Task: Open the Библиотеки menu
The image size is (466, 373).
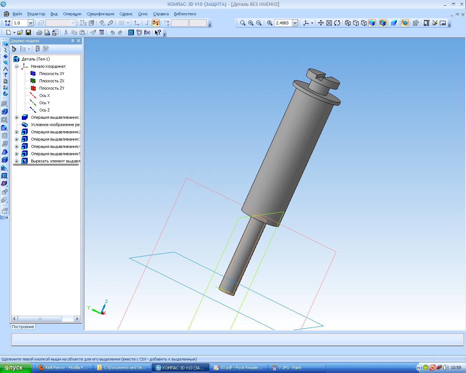Action: pos(185,14)
